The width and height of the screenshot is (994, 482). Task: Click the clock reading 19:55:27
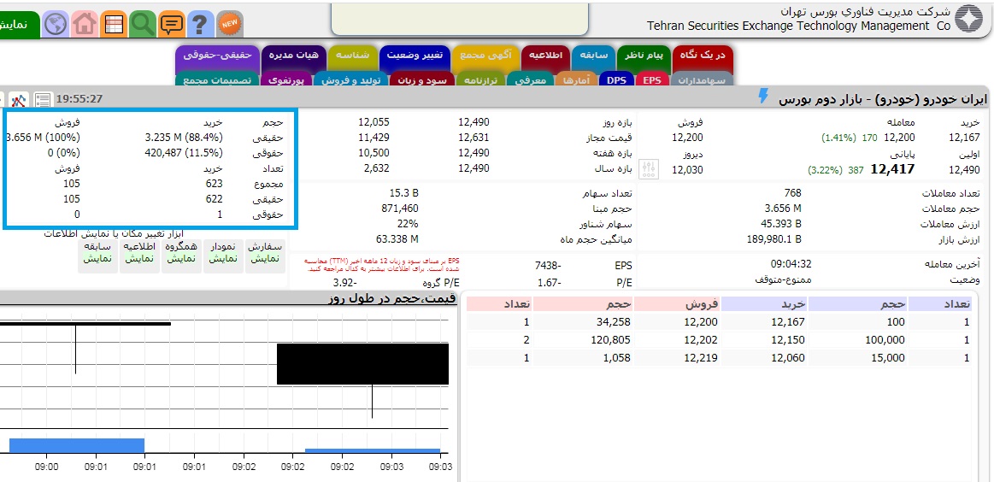[79, 99]
